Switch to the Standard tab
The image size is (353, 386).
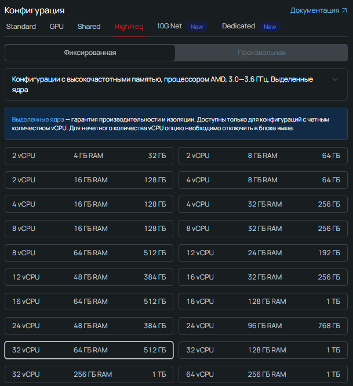[x=21, y=27]
